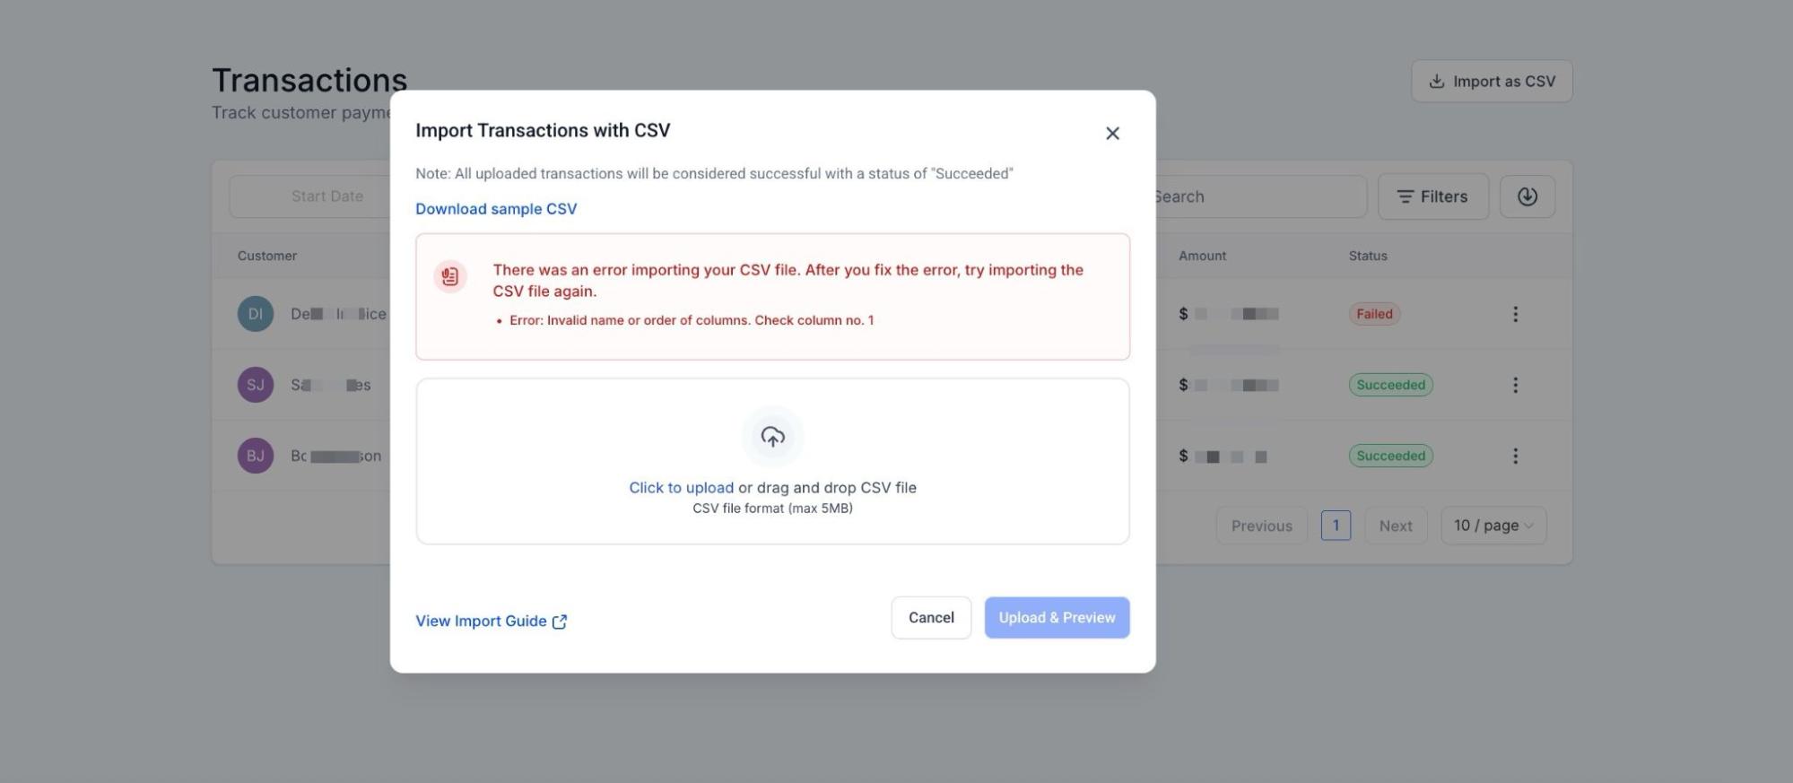Open options menu for BJ customer row
Viewport: 1793px width, 783px height.
[x=1515, y=456]
